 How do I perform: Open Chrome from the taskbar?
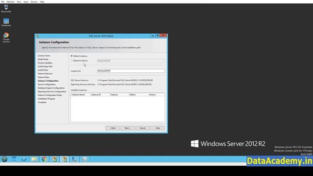pos(44,159)
